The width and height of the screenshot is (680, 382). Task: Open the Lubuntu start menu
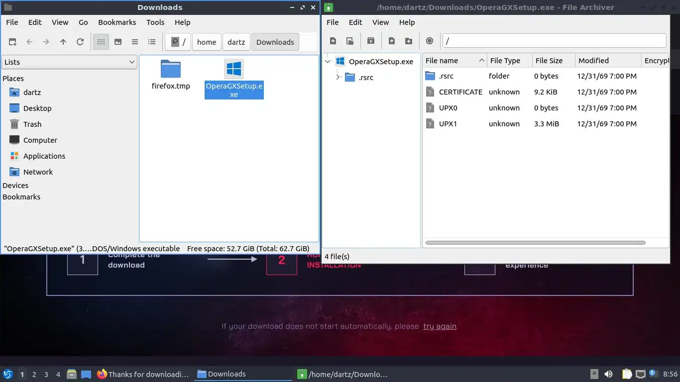[8, 374]
